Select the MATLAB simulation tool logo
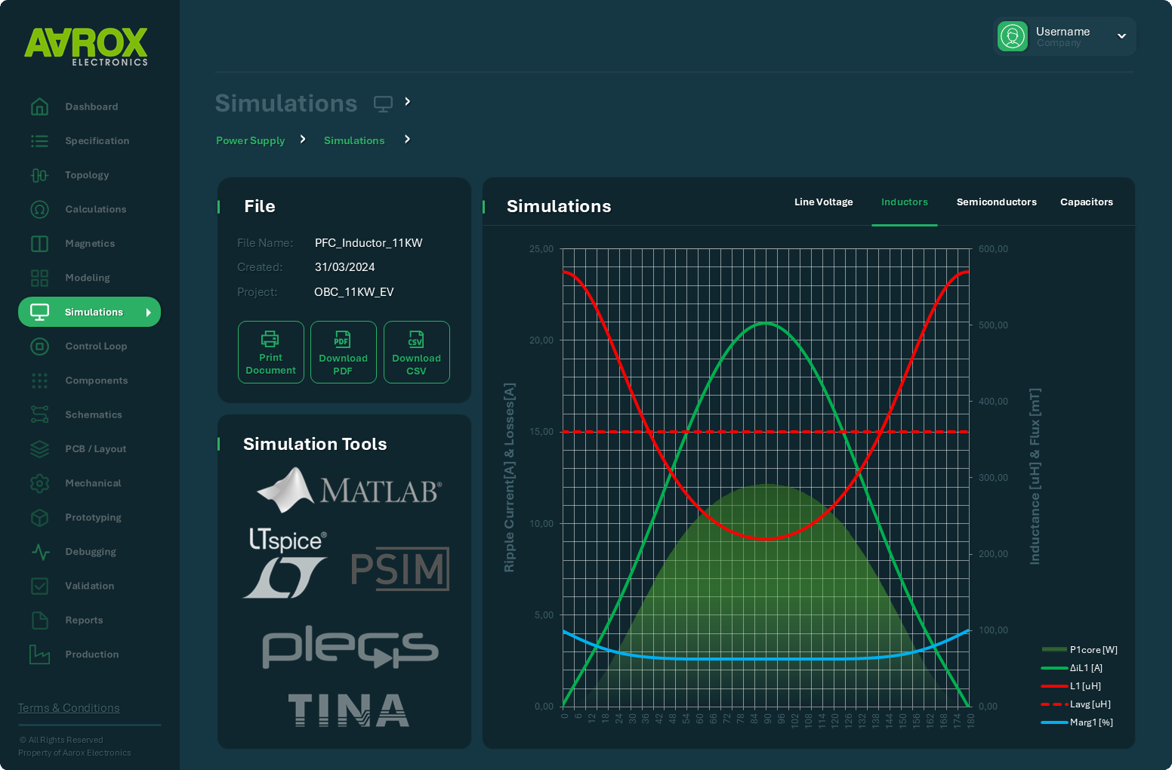Viewport: 1172px width, 770px height. [x=349, y=490]
